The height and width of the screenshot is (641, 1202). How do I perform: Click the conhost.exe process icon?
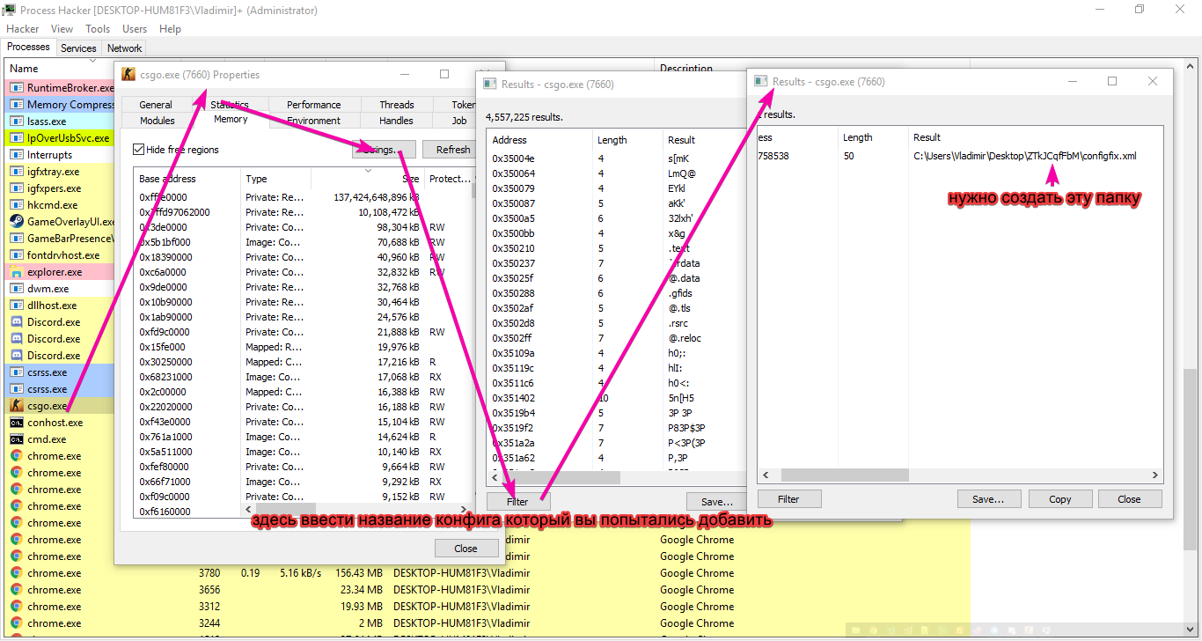[16, 423]
